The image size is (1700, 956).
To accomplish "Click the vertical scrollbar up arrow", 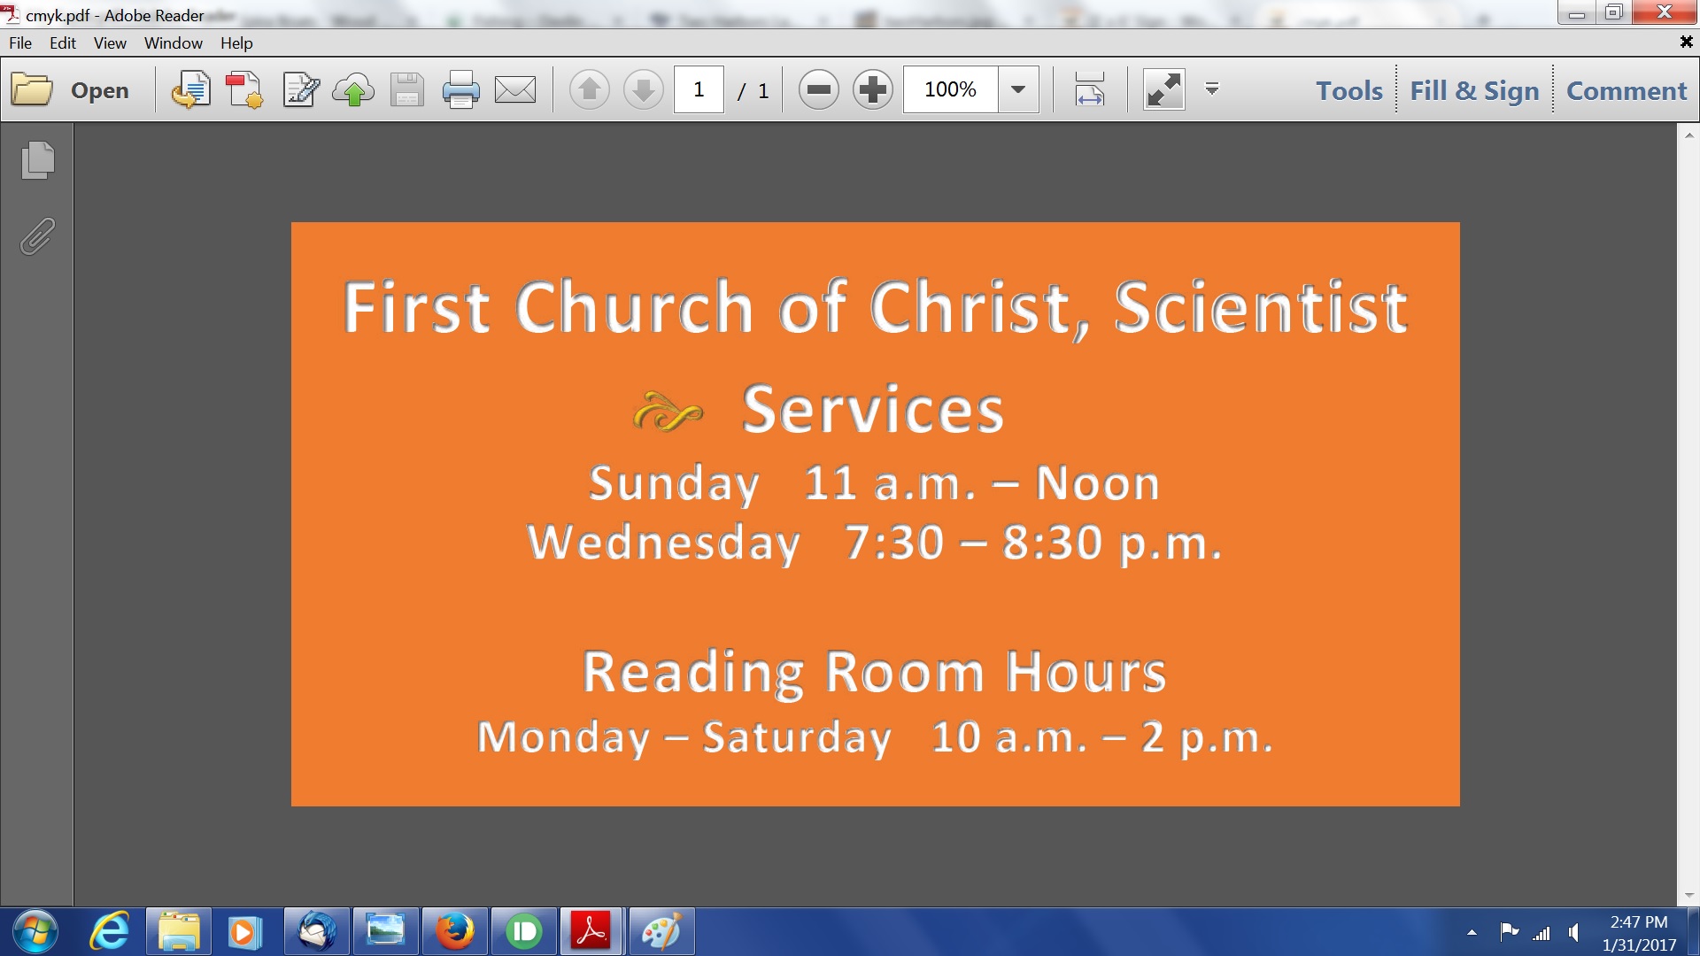I will 1688,135.
